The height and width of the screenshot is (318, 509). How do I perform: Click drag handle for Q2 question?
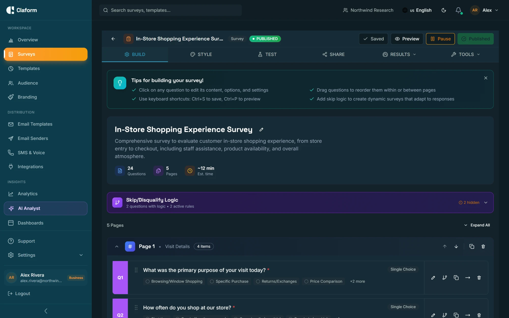point(136,308)
